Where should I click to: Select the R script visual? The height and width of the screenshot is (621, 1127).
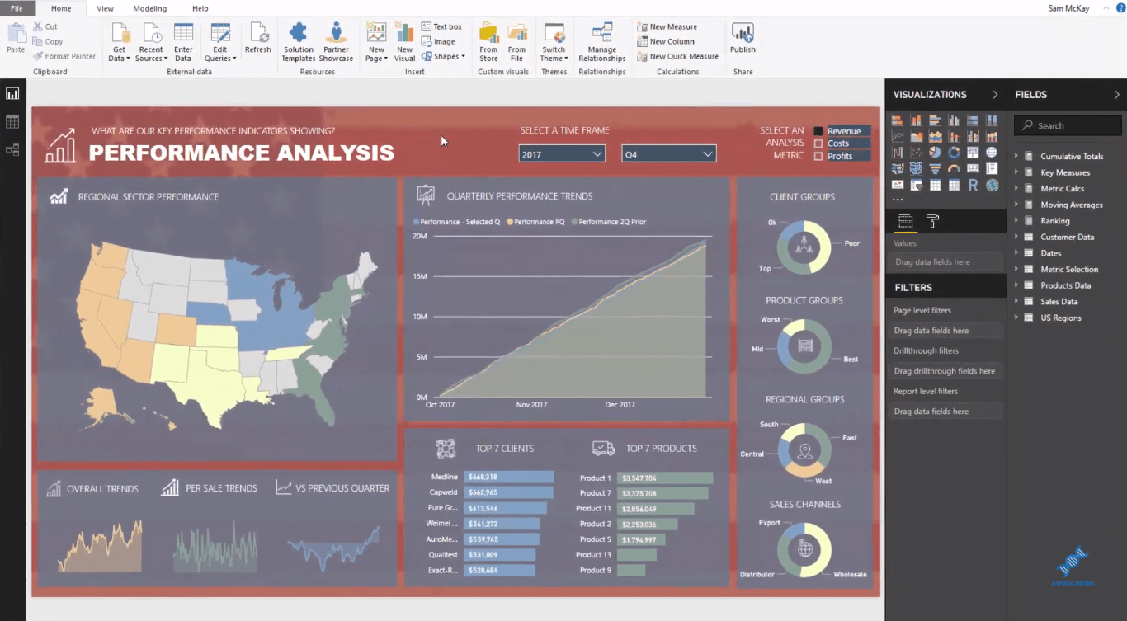coord(973,185)
